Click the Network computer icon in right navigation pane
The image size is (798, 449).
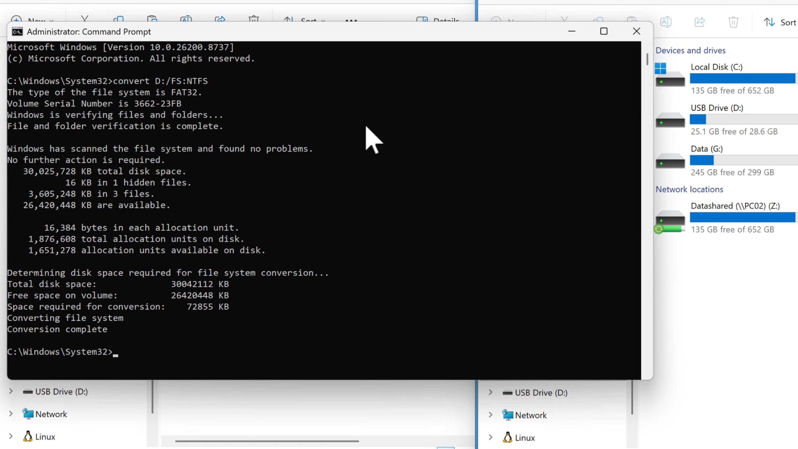[x=508, y=415]
